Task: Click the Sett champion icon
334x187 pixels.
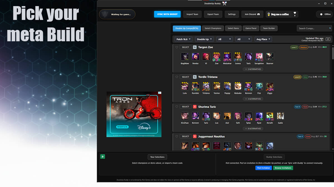Action: point(238,116)
